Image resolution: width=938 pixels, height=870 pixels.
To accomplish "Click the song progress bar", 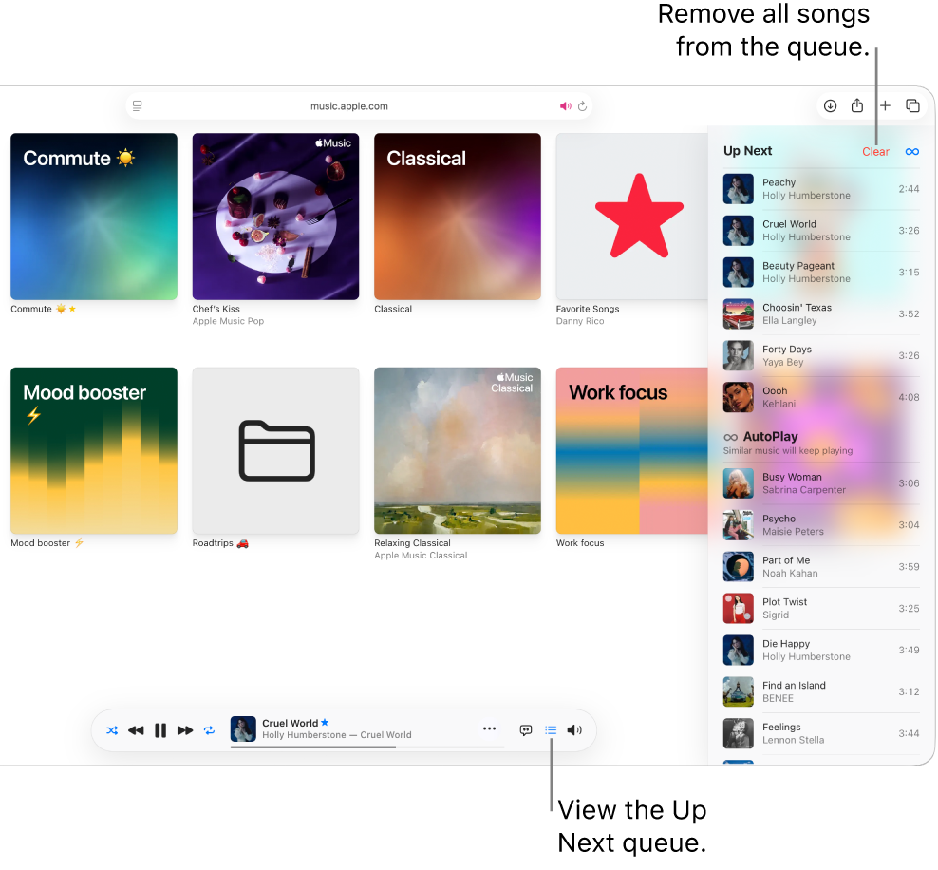I will point(367,747).
